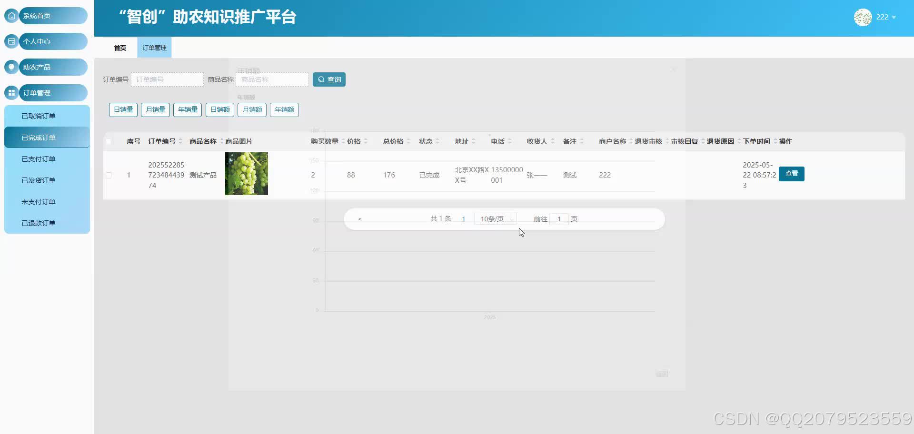914x434 pixels.
Task: Sort by 商品名称 using its sort arrows
Action: pyautogui.click(x=221, y=141)
